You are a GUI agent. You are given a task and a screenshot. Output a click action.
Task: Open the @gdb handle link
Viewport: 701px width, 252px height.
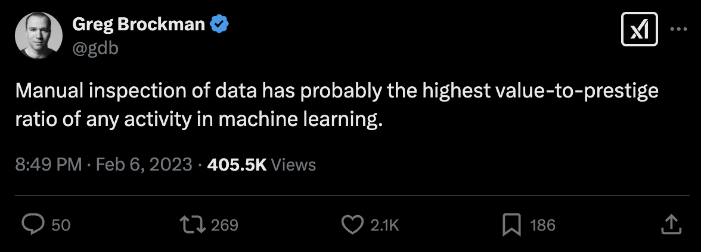pos(95,48)
